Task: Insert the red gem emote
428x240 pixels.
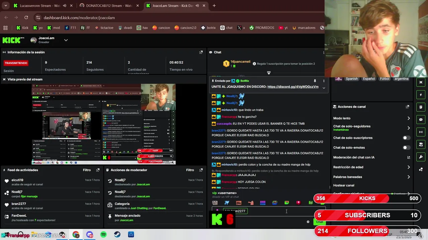Action: click(x=299, y=203)
